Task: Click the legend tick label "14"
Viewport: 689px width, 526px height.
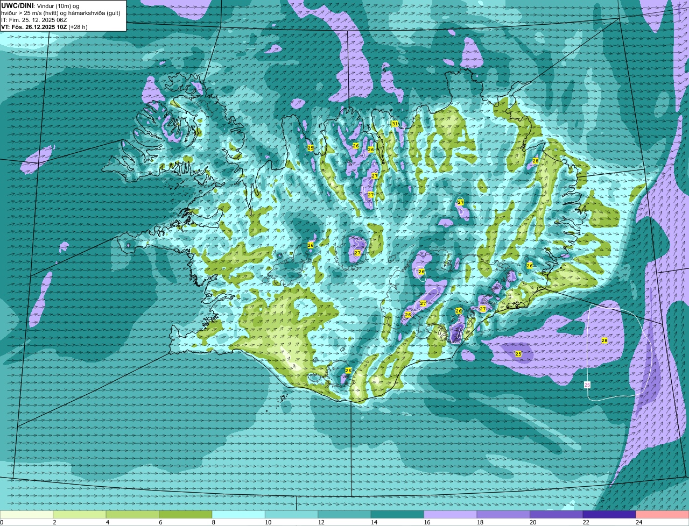Action: point(375,522)
